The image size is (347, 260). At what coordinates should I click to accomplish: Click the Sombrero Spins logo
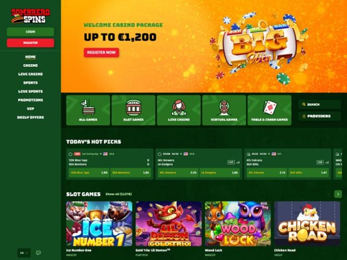click(x=30, y=16)
